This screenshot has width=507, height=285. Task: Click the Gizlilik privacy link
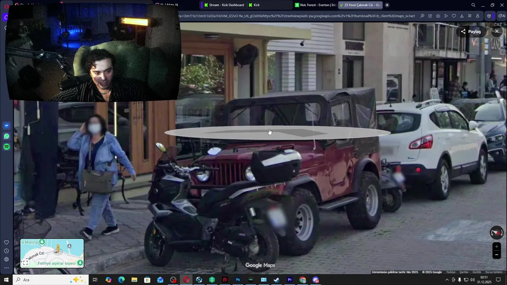[x=477, y=272]
